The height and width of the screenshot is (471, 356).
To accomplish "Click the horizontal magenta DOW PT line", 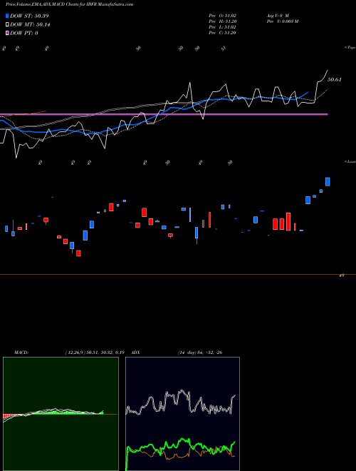I will (164, 114).
